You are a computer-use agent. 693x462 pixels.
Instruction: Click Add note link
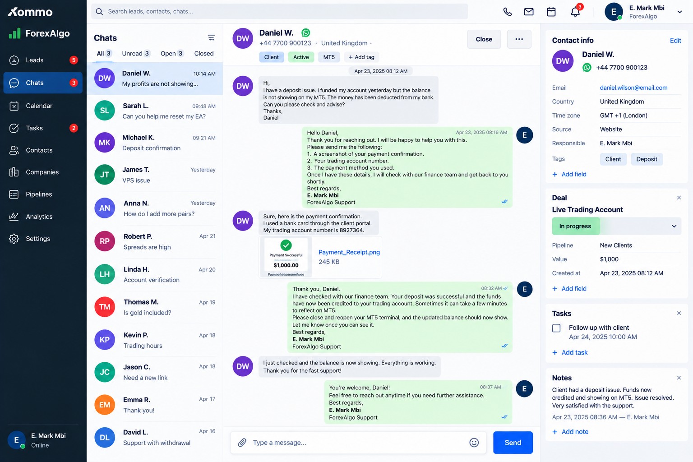(x=570, y=432)
